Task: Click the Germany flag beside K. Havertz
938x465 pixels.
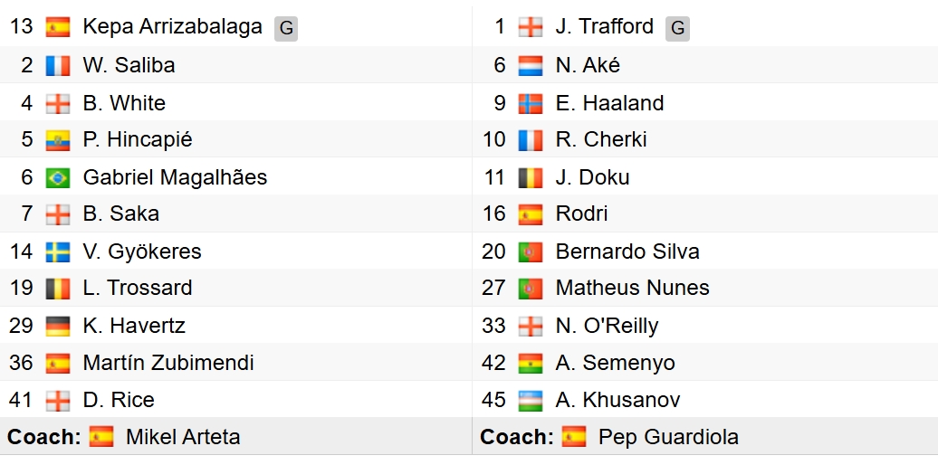Action: click(58, 326)
